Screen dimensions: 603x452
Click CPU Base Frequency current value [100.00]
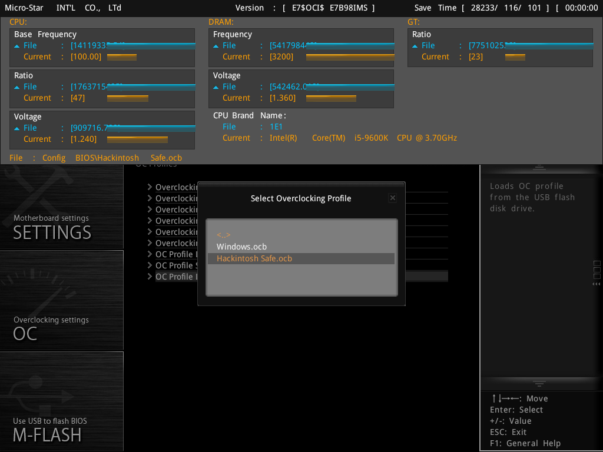(x=86, y=57)
